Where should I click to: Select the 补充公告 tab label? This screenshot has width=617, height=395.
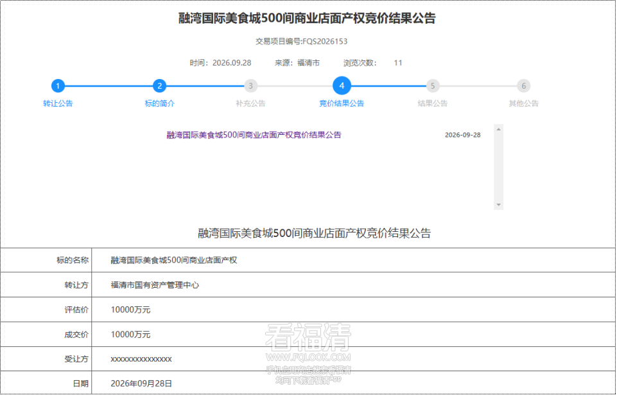click(x=250, y=103)
